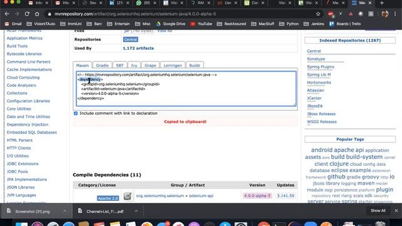Click the github popular tag
Image resolution: width=402 pixels, height=226 pixels.
[x=336, y=176]
